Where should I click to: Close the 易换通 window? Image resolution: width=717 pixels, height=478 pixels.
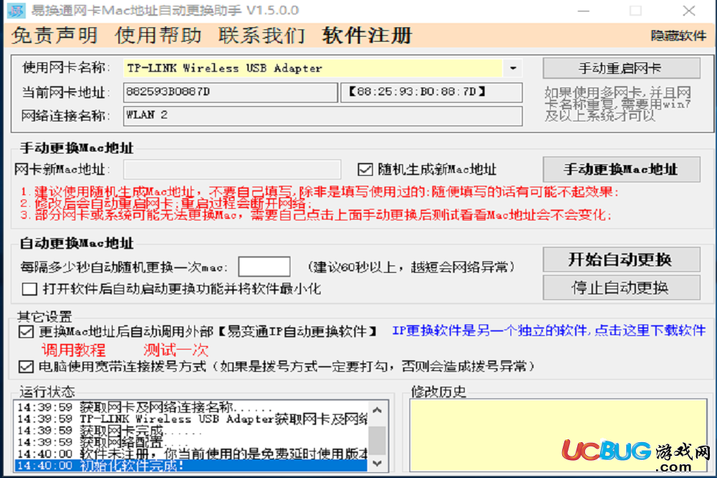[688, 11]
